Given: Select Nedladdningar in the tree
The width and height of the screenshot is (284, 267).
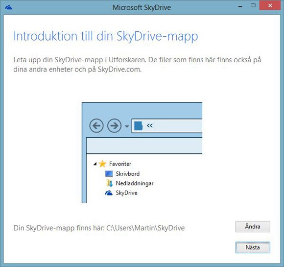Looking at the screenshot, I should tap(135, 183).
